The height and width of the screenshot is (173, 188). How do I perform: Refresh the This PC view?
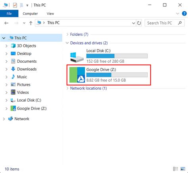point(139,23)
